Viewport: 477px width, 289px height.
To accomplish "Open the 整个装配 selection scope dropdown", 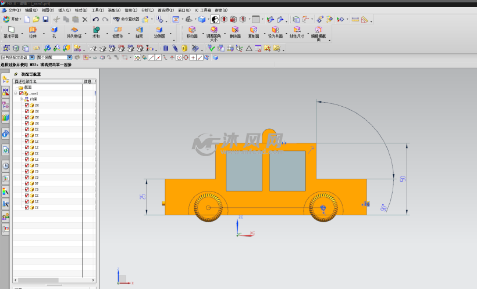I will pyautogui.click(x=70, y=57).
